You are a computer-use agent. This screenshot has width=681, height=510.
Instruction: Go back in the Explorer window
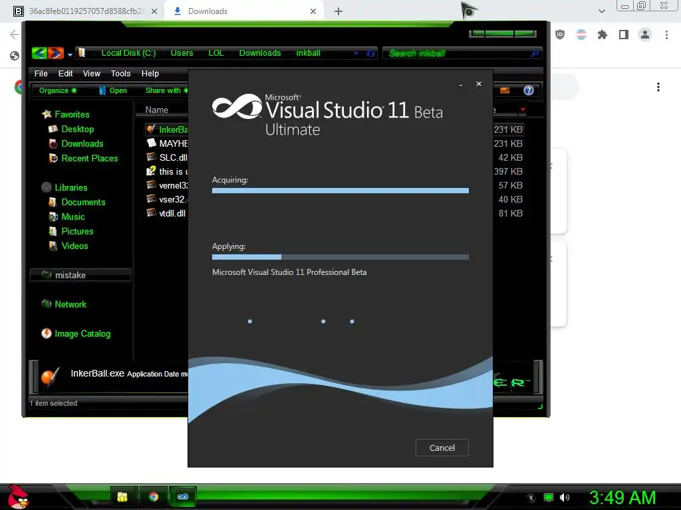click(x=39, y=53)
